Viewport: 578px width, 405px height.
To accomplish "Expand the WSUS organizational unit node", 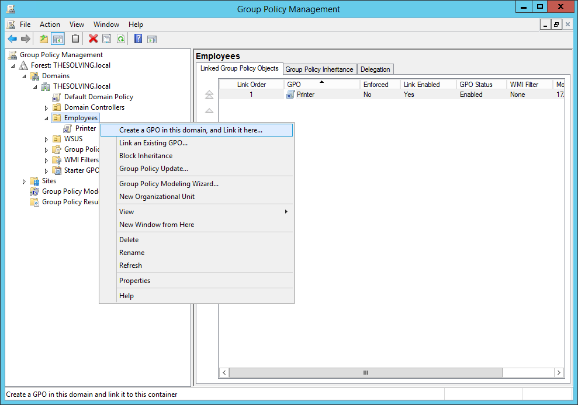I will click(x=47, y=139).
